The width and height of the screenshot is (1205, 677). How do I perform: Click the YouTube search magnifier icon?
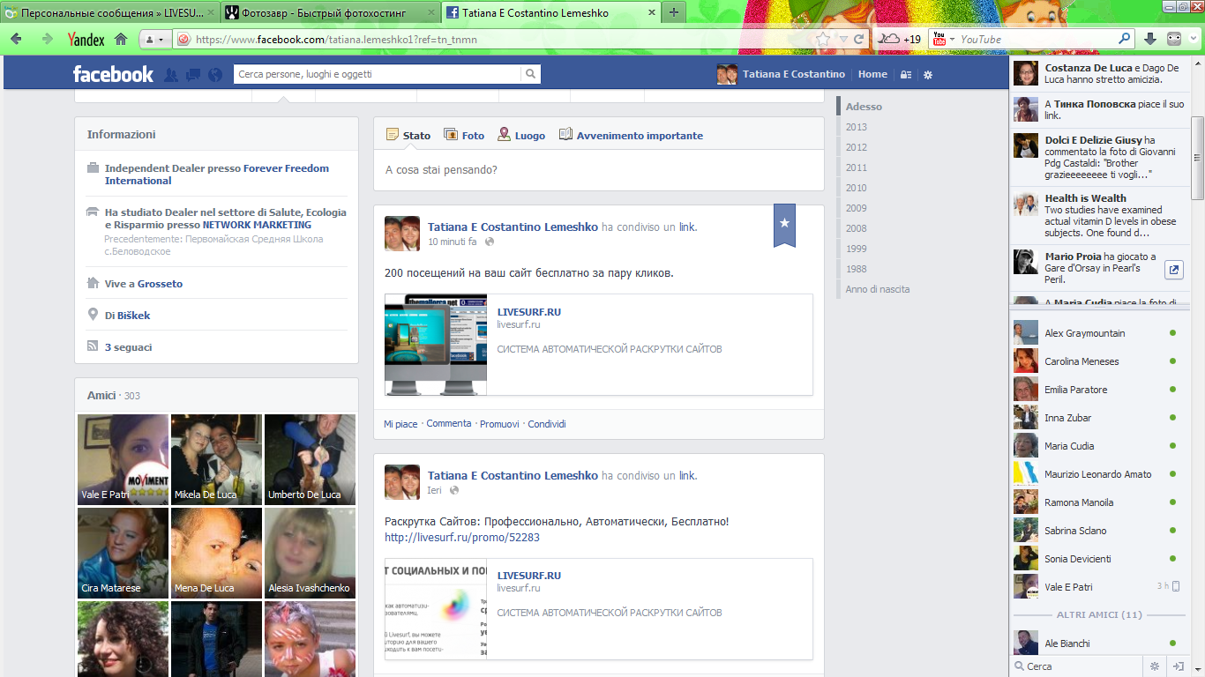click(1125, 39)
